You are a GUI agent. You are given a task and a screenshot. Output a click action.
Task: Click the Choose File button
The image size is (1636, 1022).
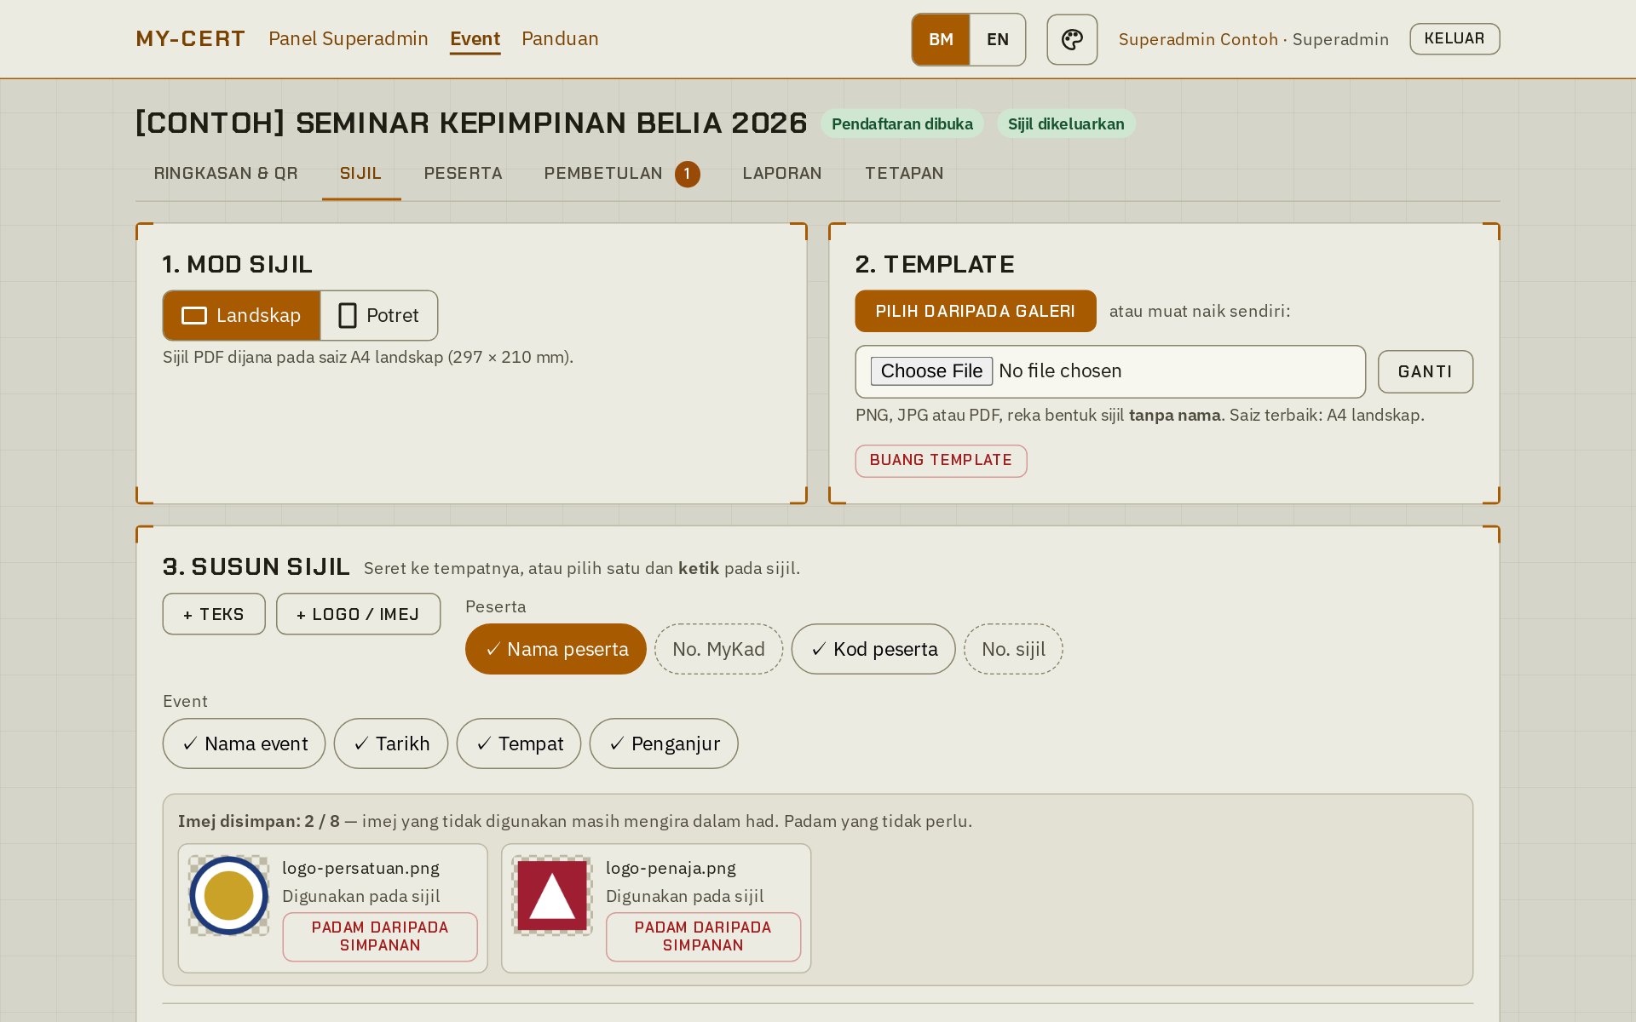coord(931,371)
